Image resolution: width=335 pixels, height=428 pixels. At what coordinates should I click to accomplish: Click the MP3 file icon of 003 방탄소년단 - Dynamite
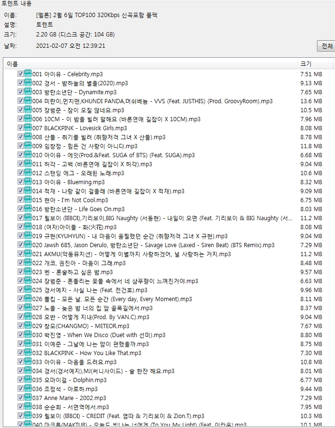click(28, 91)
